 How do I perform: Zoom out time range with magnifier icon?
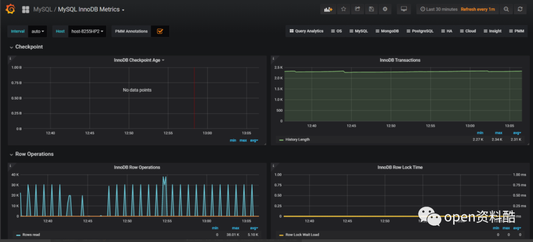coord(506,9)
